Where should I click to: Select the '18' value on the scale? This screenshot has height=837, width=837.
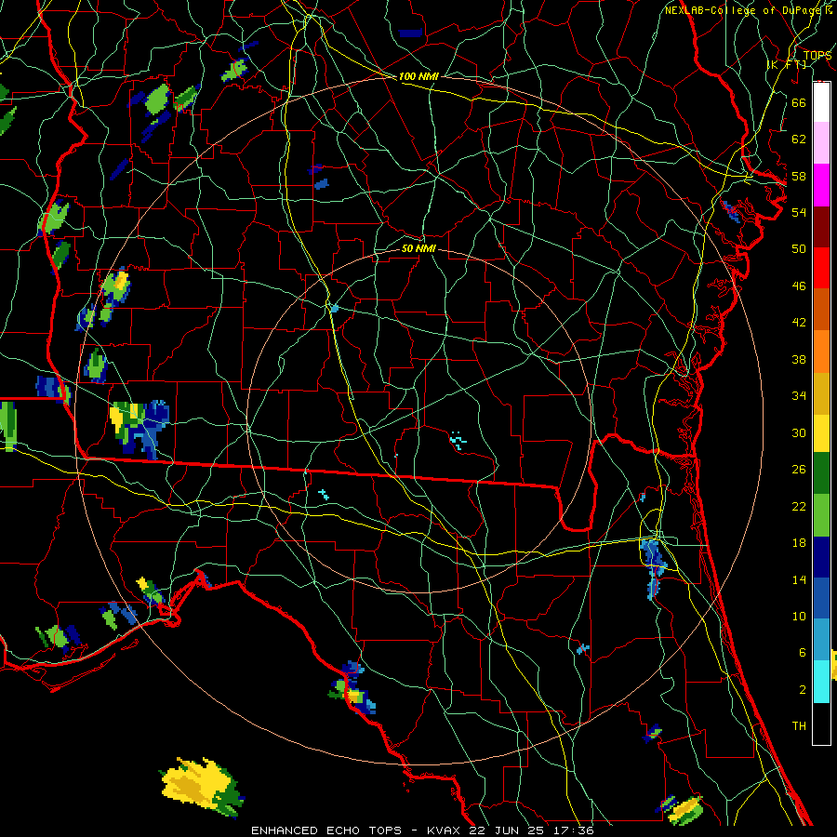point(799,543)
